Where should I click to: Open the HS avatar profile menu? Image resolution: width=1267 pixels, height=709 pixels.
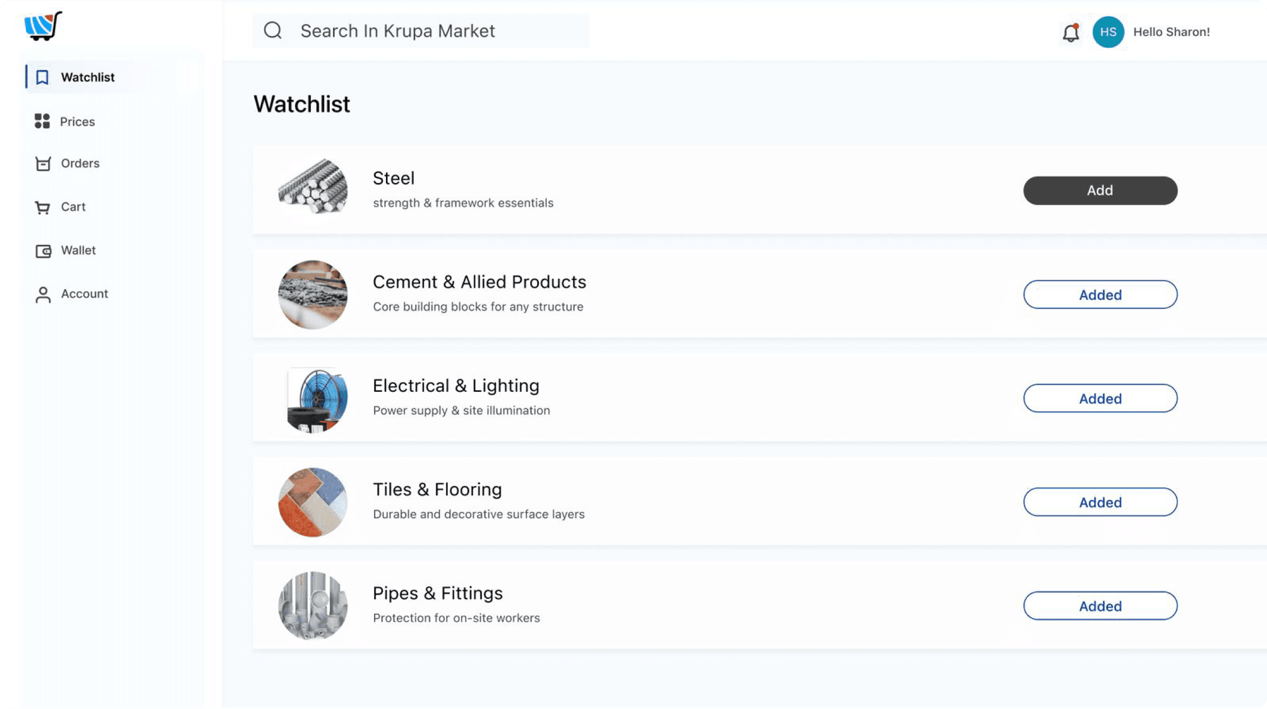point(1108,32)
